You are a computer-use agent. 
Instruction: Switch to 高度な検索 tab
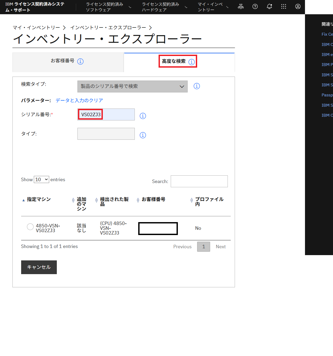click(x=179, y=62)
